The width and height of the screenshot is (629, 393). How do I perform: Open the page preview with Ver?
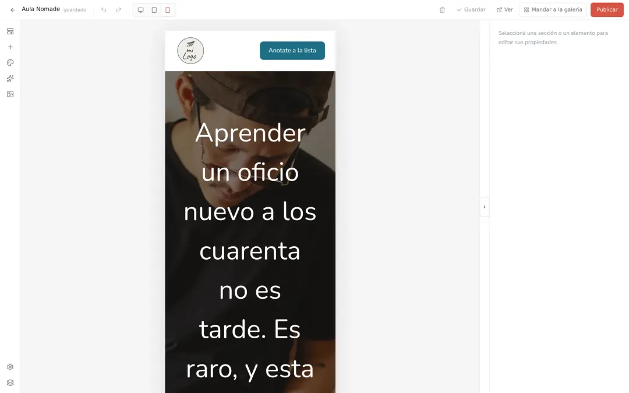pos(504,10)
